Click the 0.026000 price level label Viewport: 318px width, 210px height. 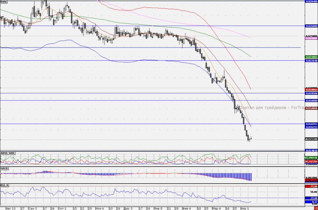coord(311,26)
